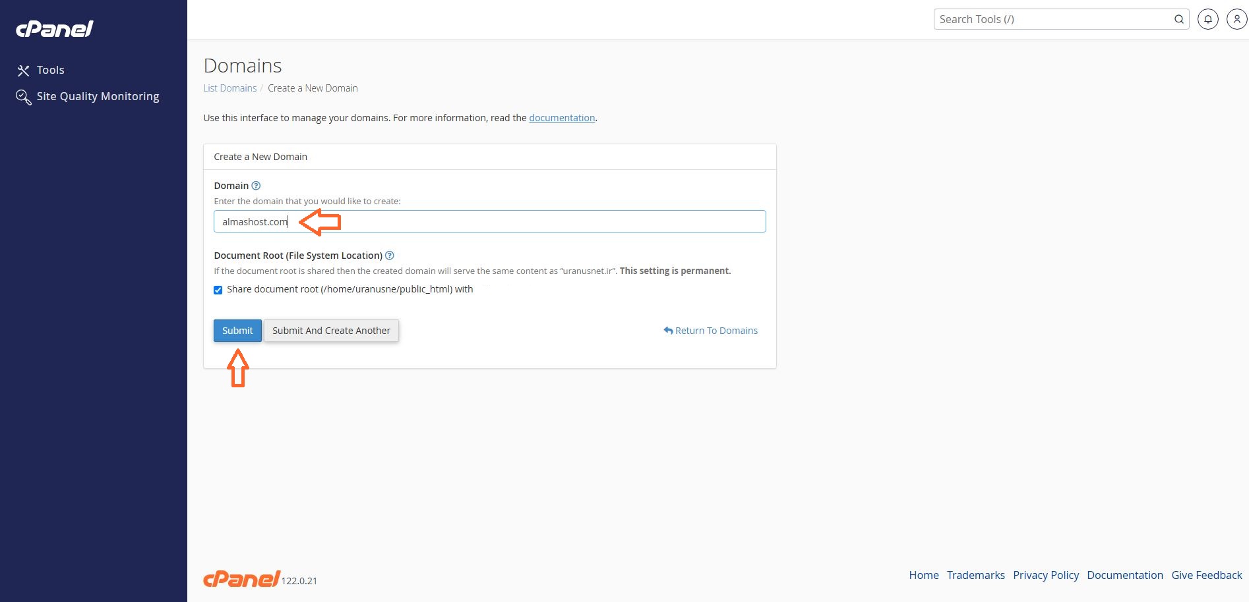Open the documentation link in description
The image size is (1249, 602).
click(x=562, y=118)
